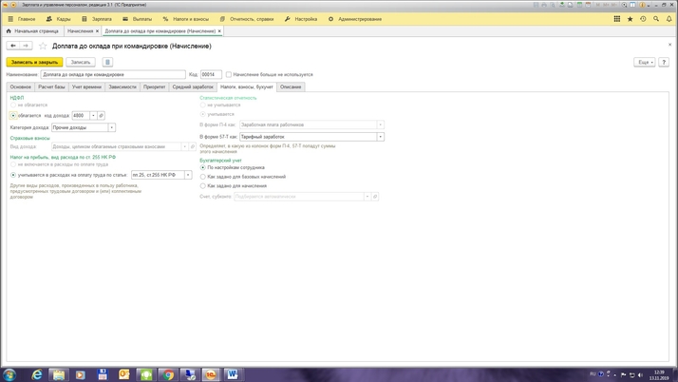Select 'Как задано для начисления' radio button
The width and height of the screenshot is (678, 382).
202,186
